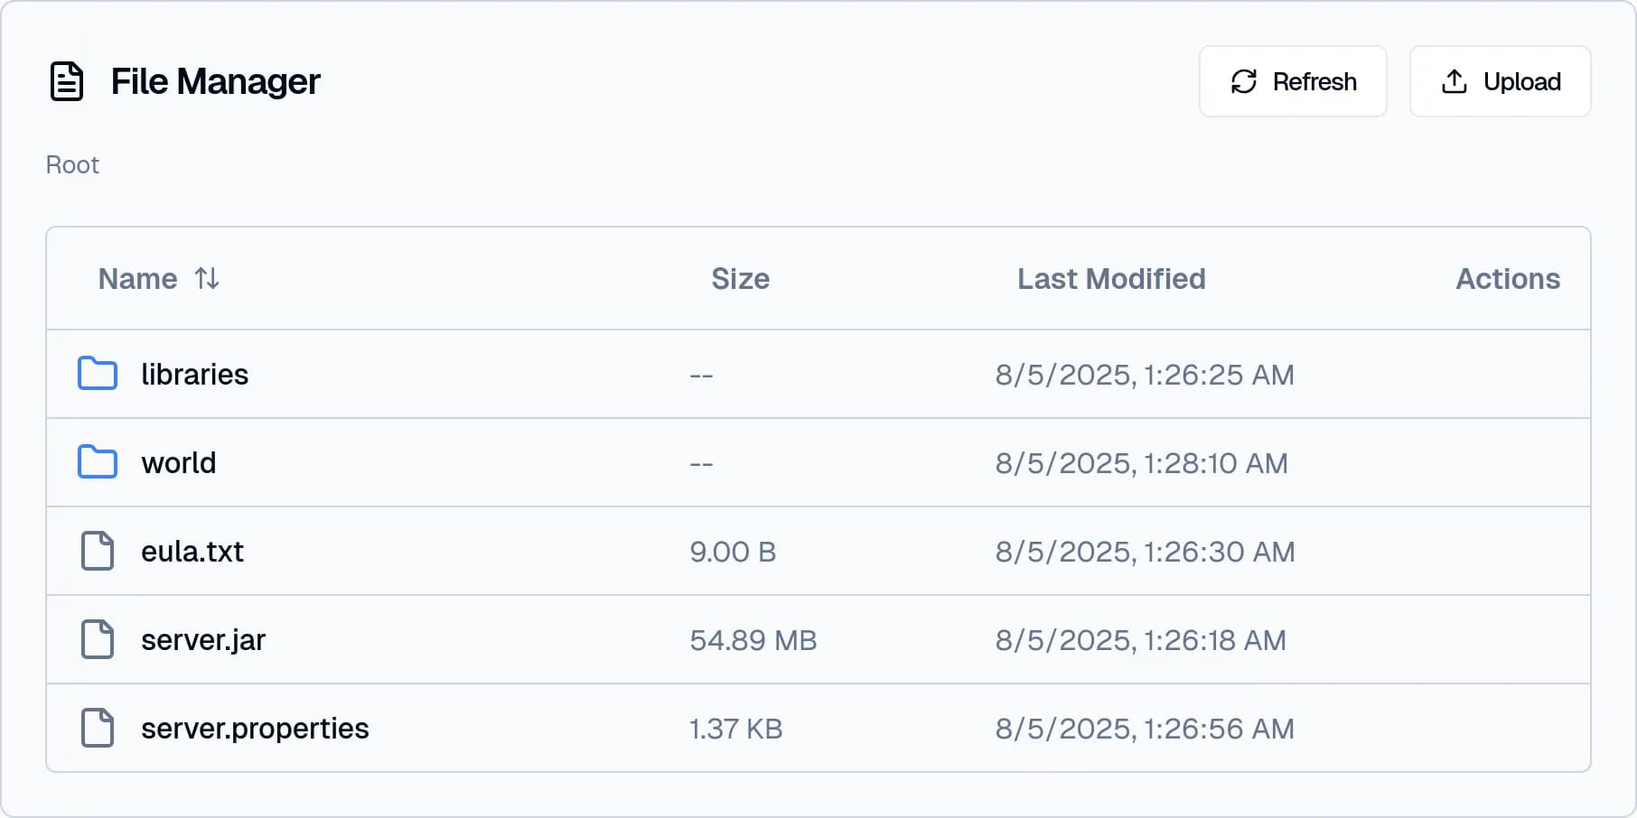The image size is (1637, 818).
Task: Sort files by clicking Name header
Action: coord(137,279)
